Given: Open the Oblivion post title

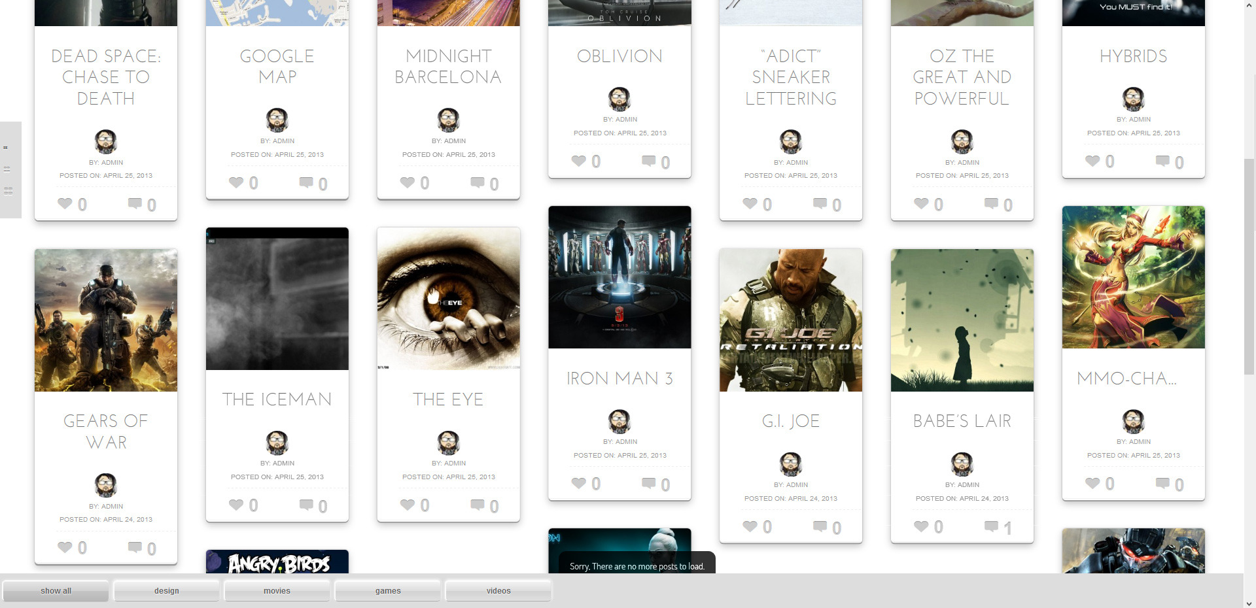Looking at the screenshot, I should coord(619,56).
